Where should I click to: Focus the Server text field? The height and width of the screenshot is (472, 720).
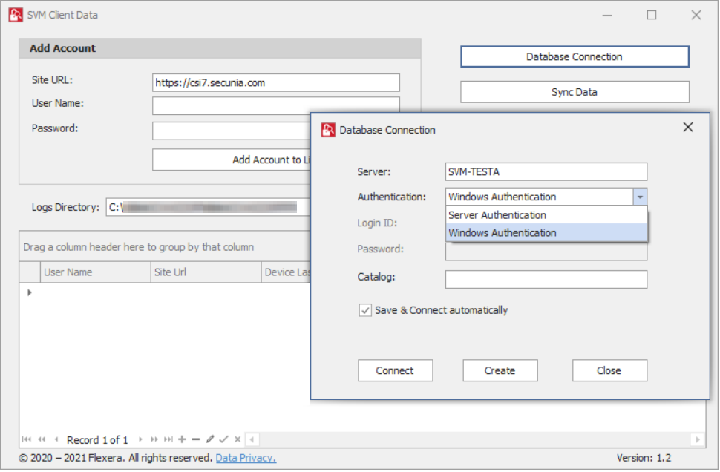(546, 172)
